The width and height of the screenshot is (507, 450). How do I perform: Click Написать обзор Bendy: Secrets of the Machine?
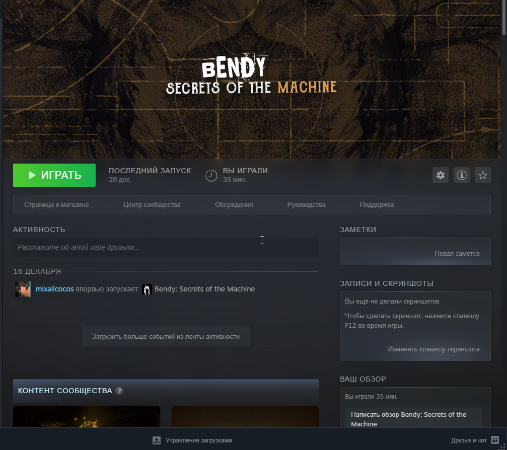click(413, 419)
